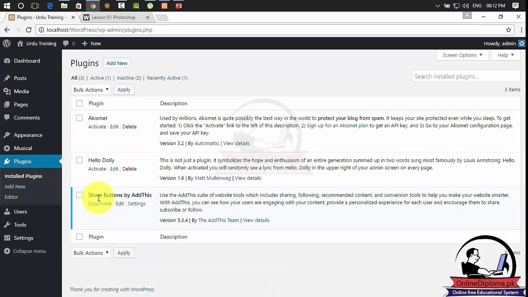Show hidden system tray icons chevron
528x297 pixels.
pyautogui.click(x=438, y=6)
